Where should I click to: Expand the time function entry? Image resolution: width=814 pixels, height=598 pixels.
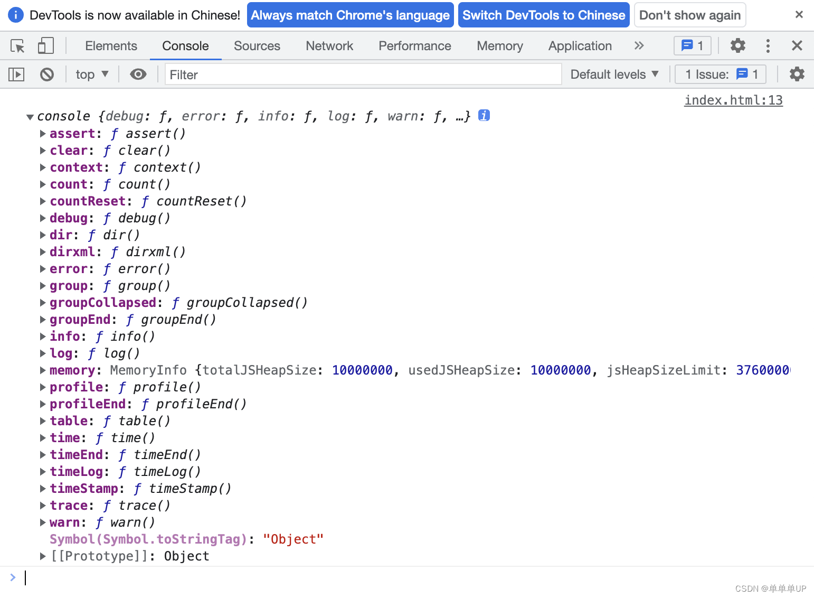(43, 438)
